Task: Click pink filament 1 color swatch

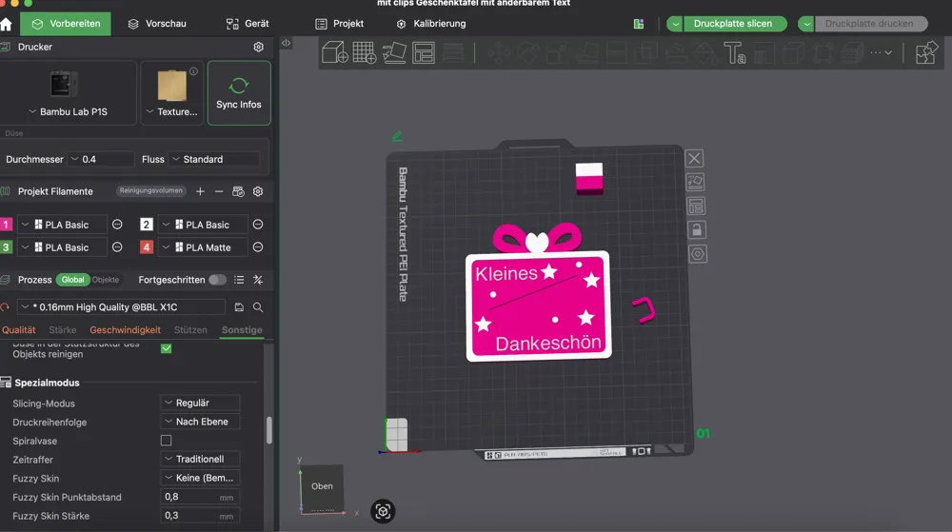Action: tap(6, 225)
